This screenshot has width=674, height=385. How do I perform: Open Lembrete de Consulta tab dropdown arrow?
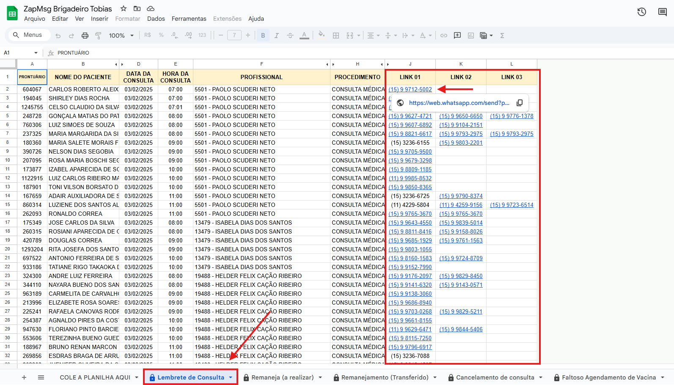231,377
